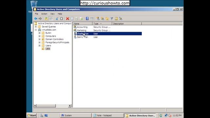
Task: Click the Find objects toolbar icon
Action: tap(116, 19)
